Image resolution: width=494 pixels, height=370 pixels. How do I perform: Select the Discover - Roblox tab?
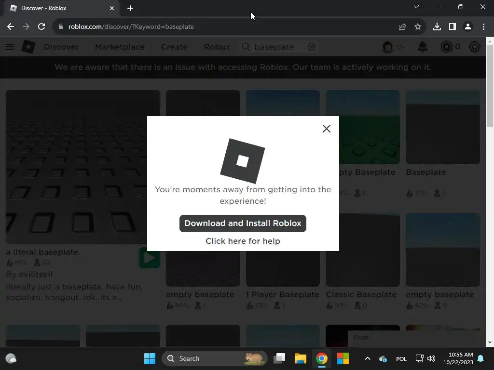(62, 8)
